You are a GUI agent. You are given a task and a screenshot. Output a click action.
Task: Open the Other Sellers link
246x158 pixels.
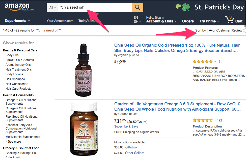(x=134, y=153)
